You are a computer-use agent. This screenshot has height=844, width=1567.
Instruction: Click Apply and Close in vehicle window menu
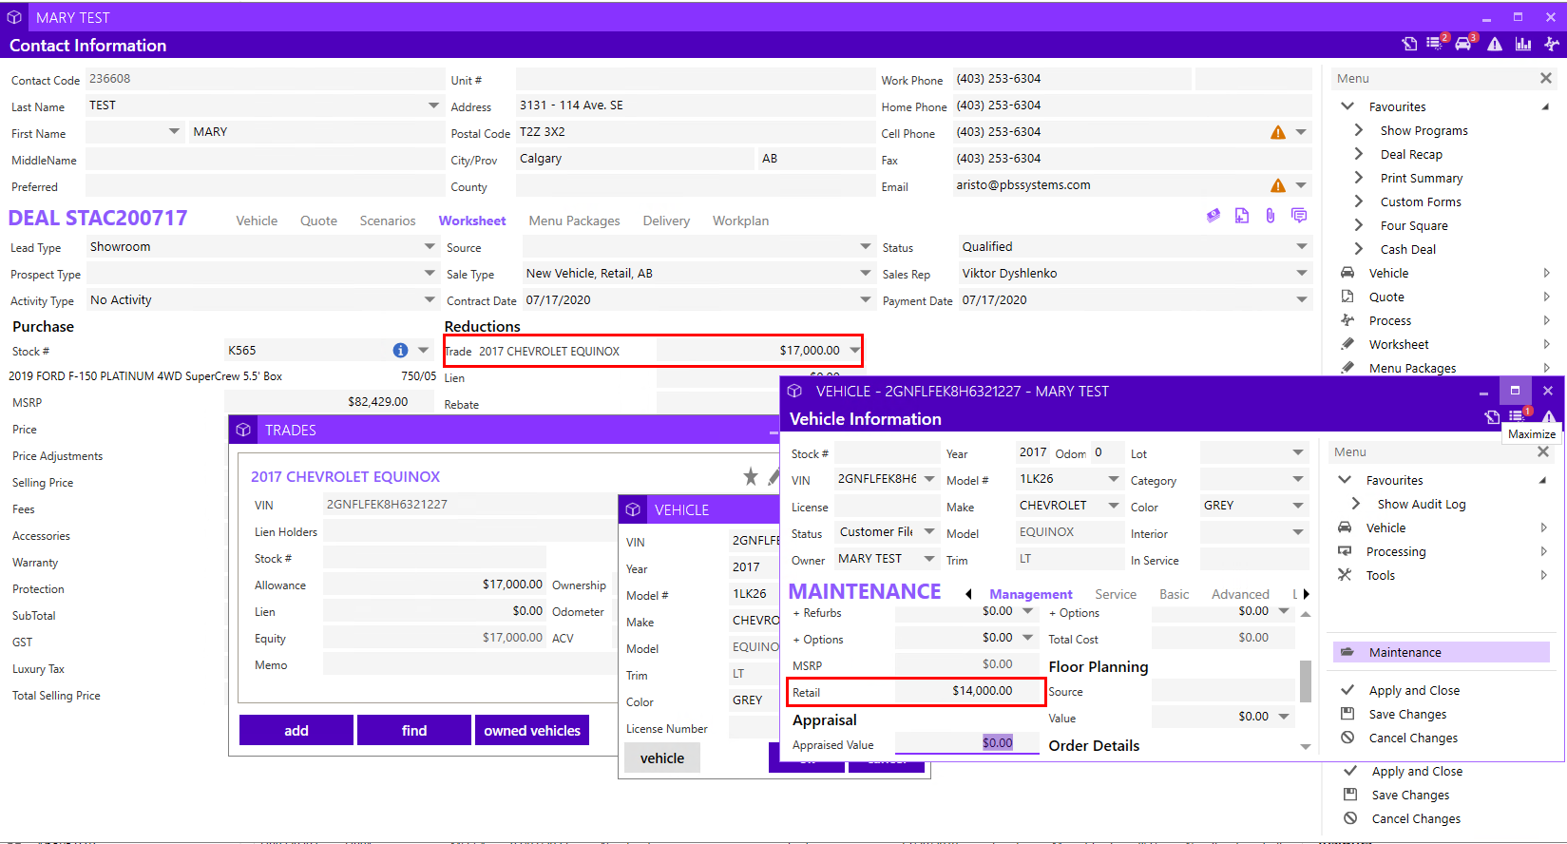(x=1414, y=690)
